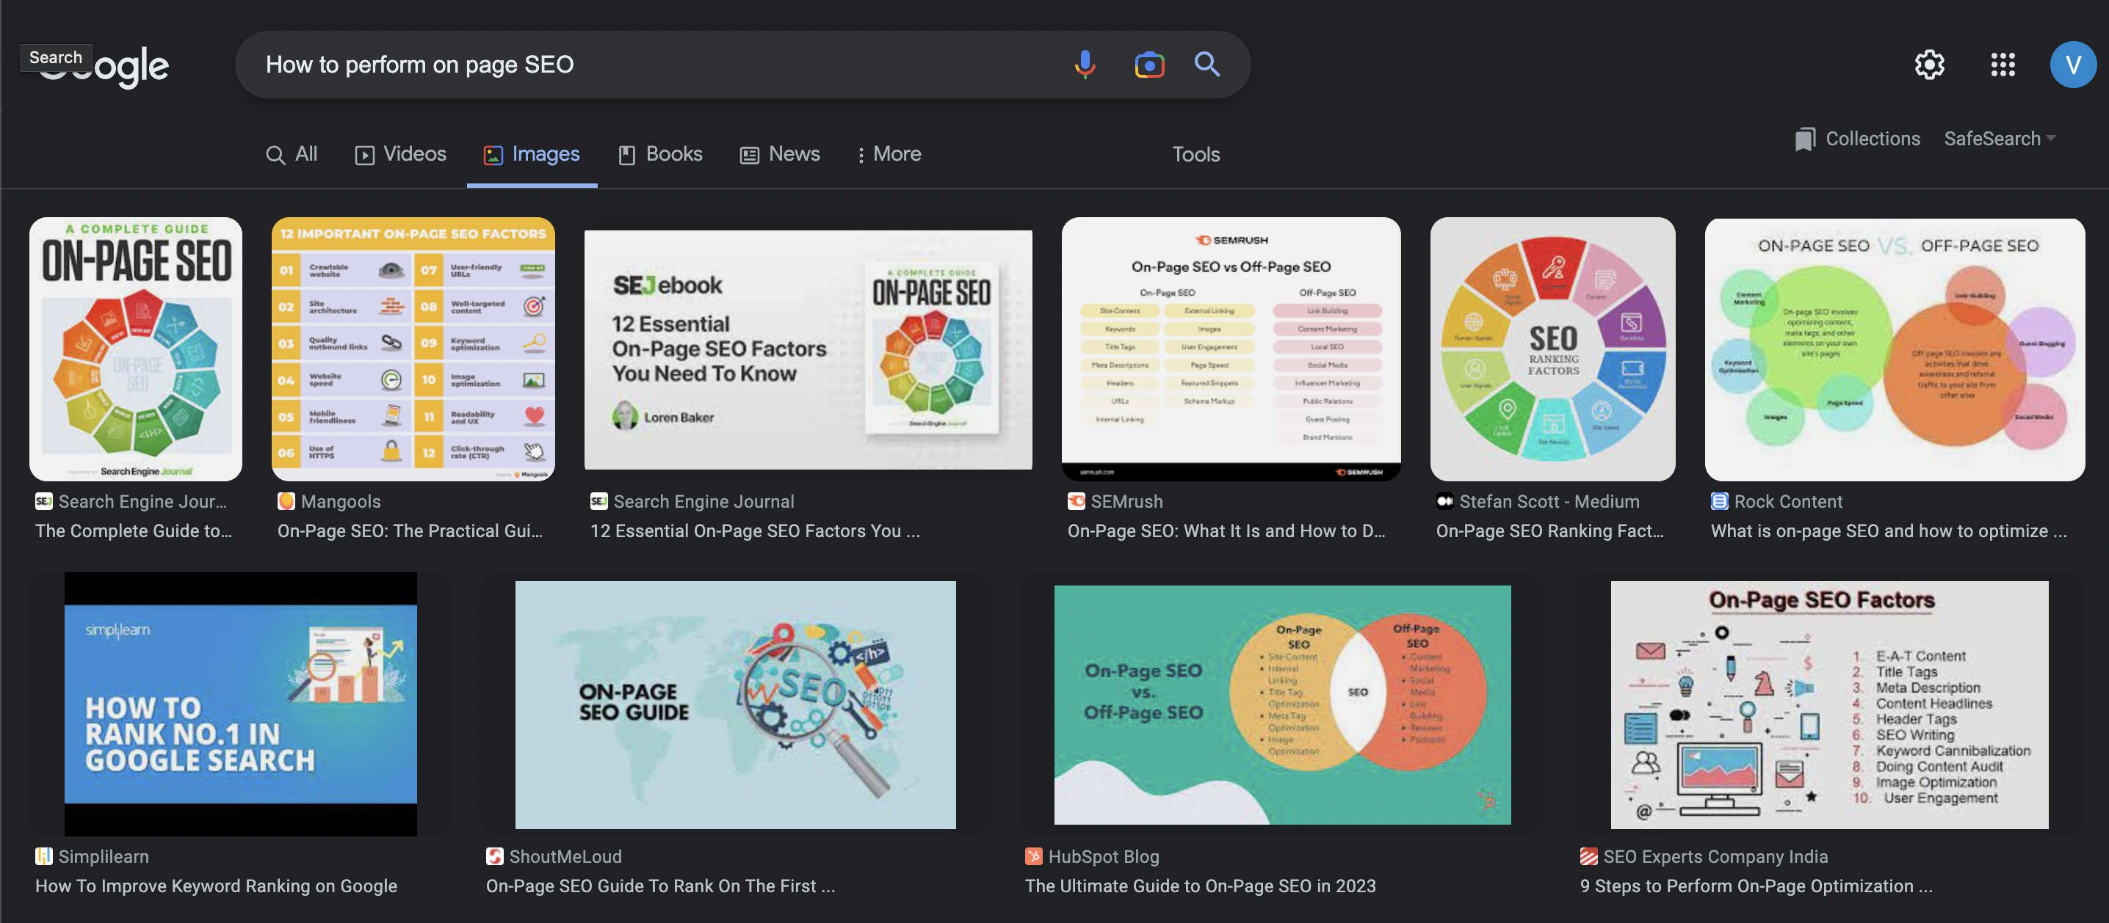Open the Complete Guide On-Page SEO thumbnail
Screen dimensions: 2109x923
point(136,349)
